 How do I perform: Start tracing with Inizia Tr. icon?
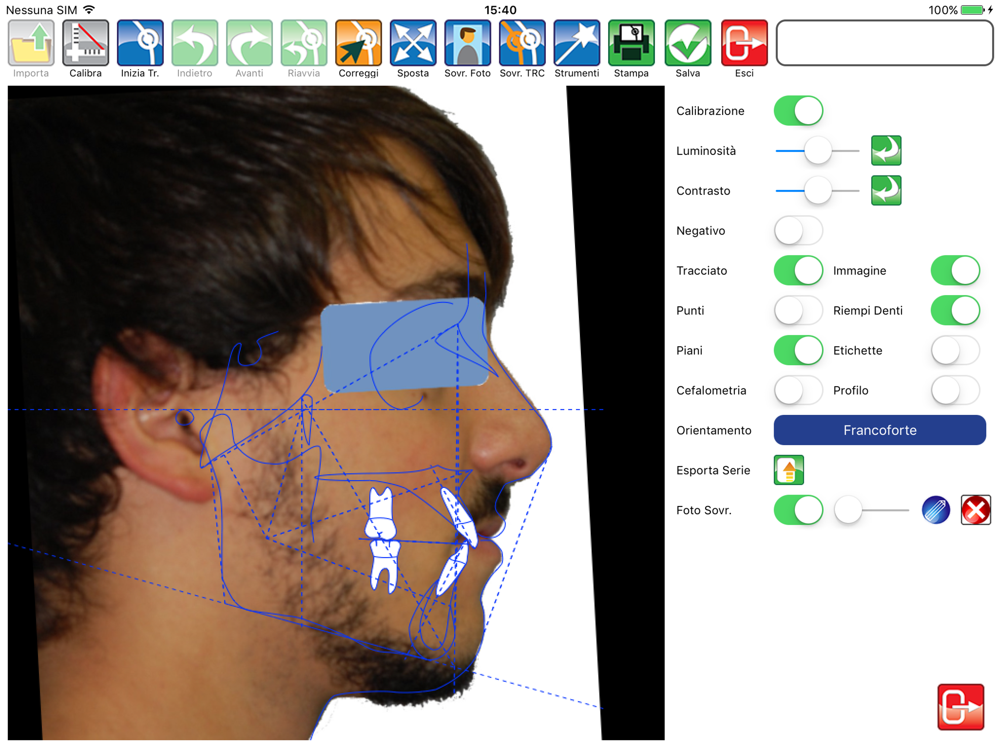click(x=140, y=43)
